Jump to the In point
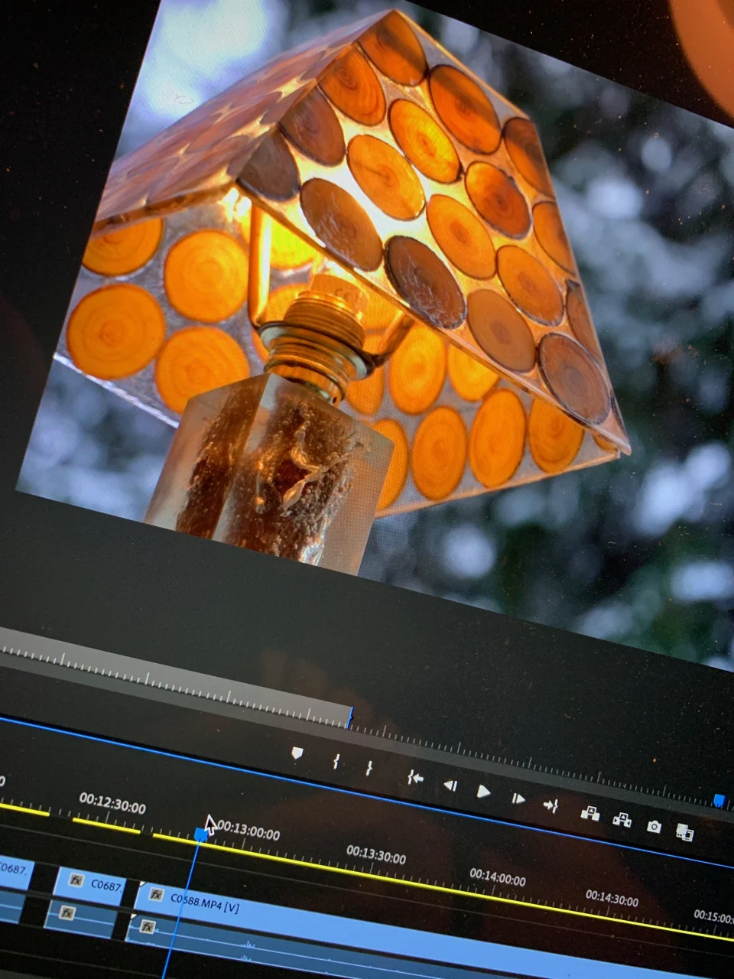This screenshot has height=979, width=734. pos(415,778)
